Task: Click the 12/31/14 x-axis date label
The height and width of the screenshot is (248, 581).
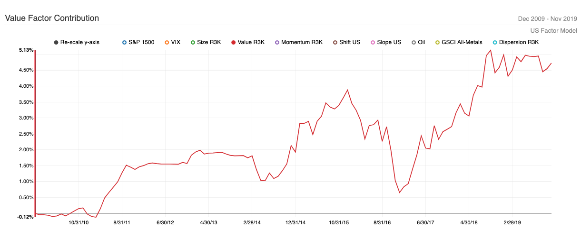Action: pyautogui.click(x=295, y=222)
